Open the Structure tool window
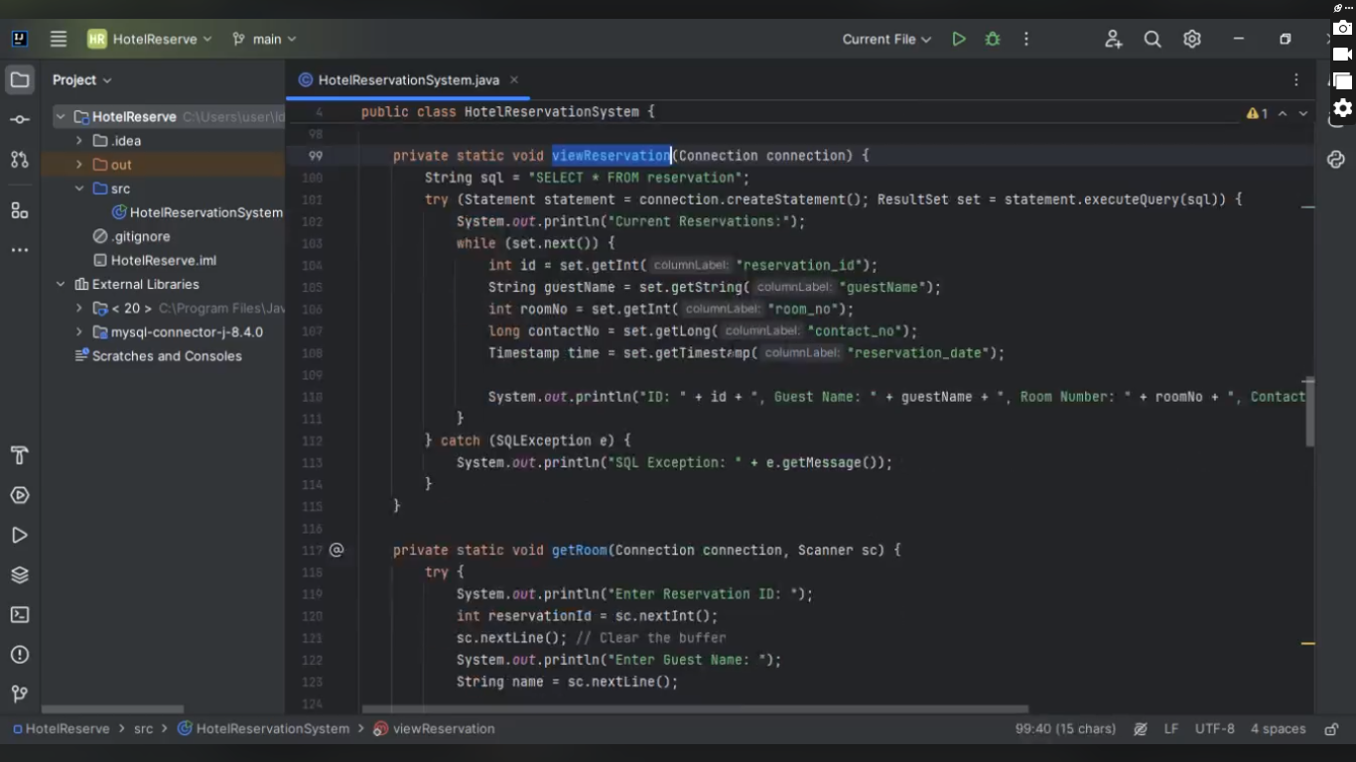Screen dimensions: 1356x762 click(x=20, y=210)
